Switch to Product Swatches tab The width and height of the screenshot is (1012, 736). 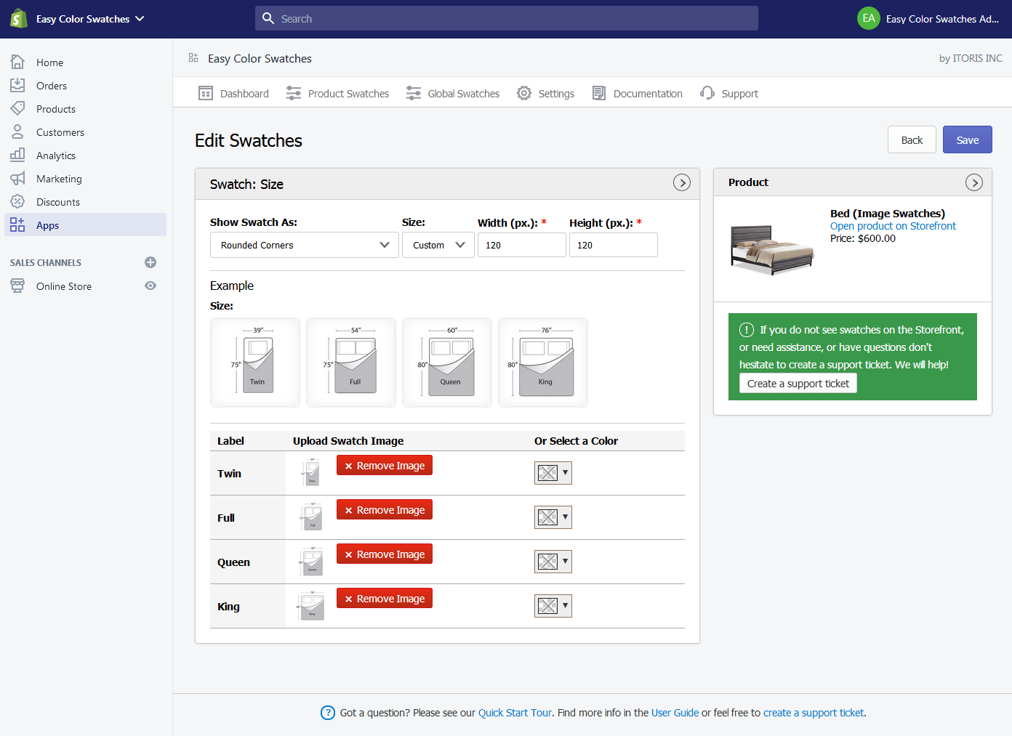[x=337, y=93]
